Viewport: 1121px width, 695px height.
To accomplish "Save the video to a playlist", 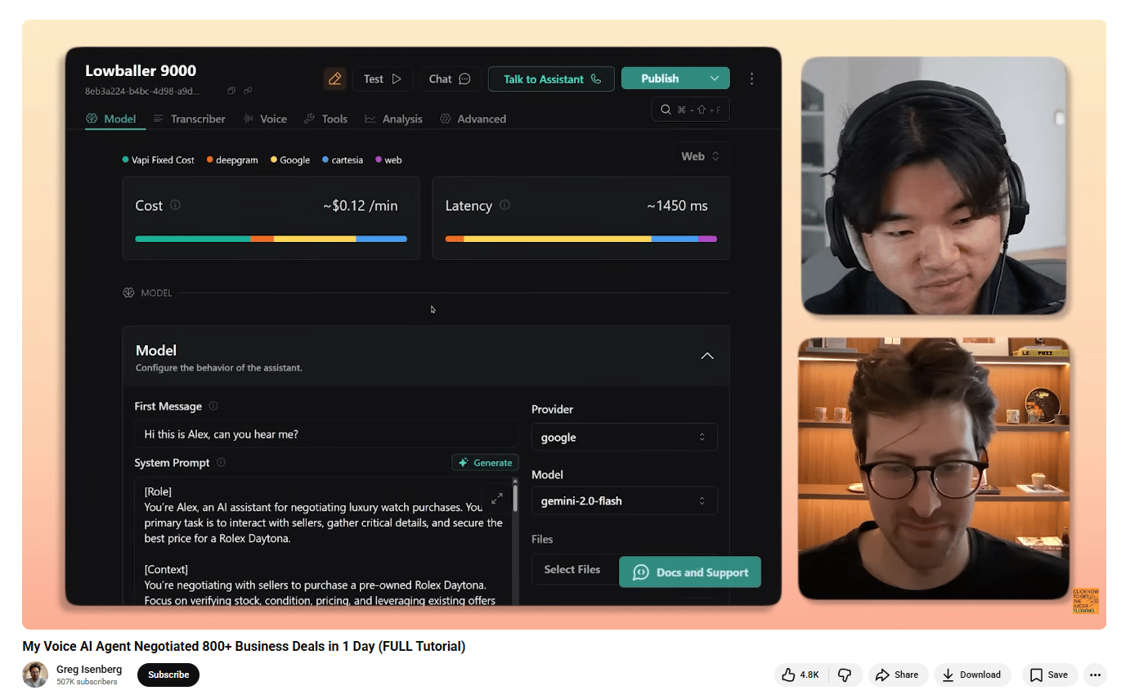I will coord(1049,675).
